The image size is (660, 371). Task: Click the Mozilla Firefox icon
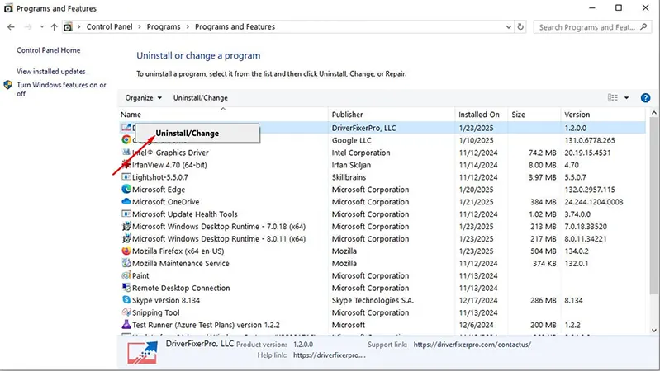coord(126,251)
